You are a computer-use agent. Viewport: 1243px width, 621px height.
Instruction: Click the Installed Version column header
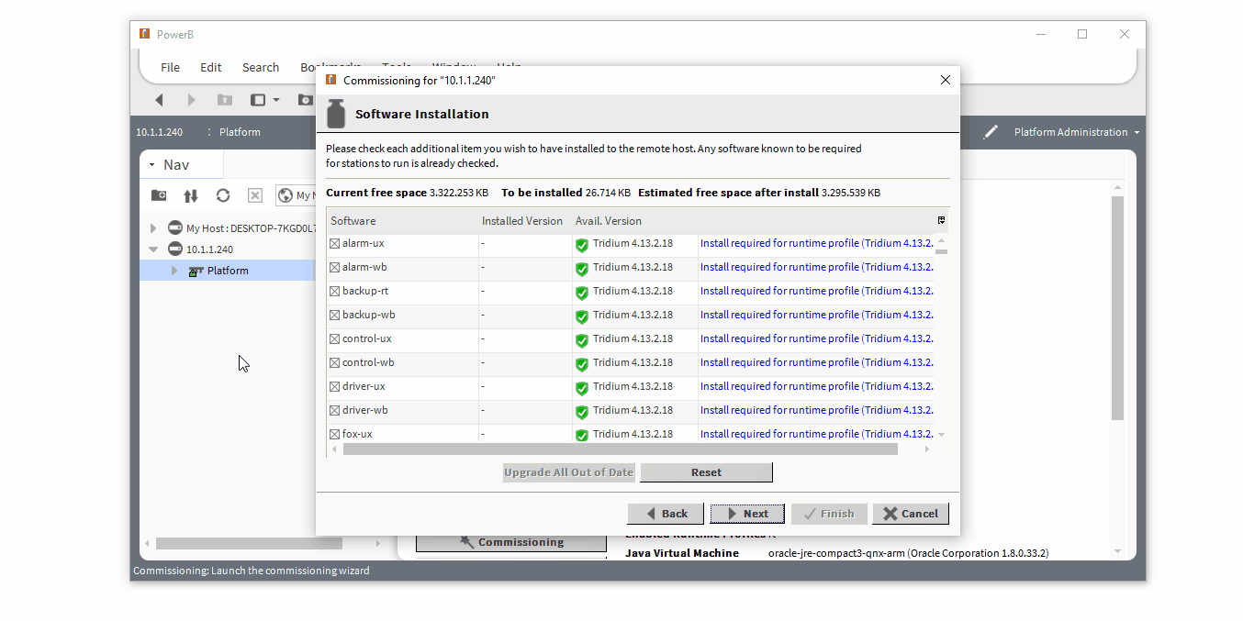[x=525, y=221]
